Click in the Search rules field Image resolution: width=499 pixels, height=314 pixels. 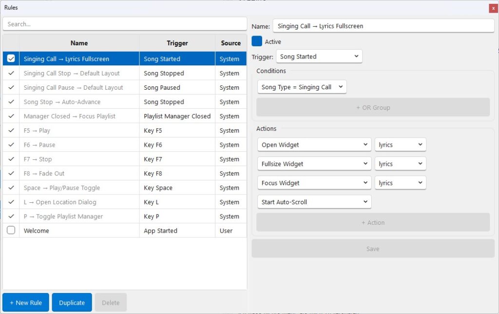coord(125,24)
